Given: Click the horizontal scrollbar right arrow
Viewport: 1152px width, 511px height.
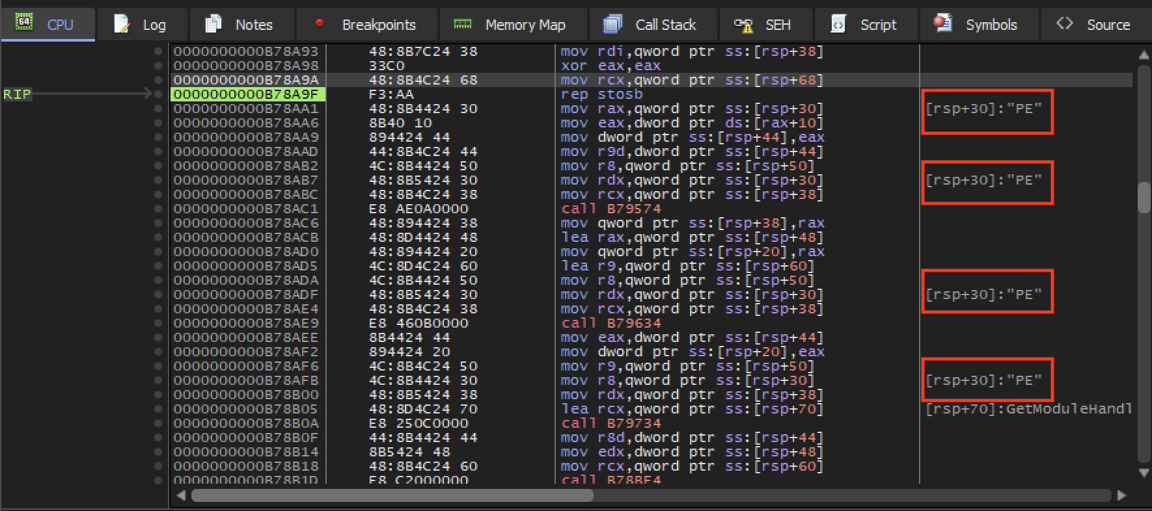Looking at the screenshot, I should tap(1121, 495).
